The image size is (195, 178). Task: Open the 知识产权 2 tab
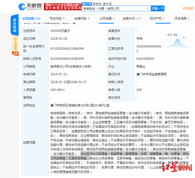(x=157, y=18)
